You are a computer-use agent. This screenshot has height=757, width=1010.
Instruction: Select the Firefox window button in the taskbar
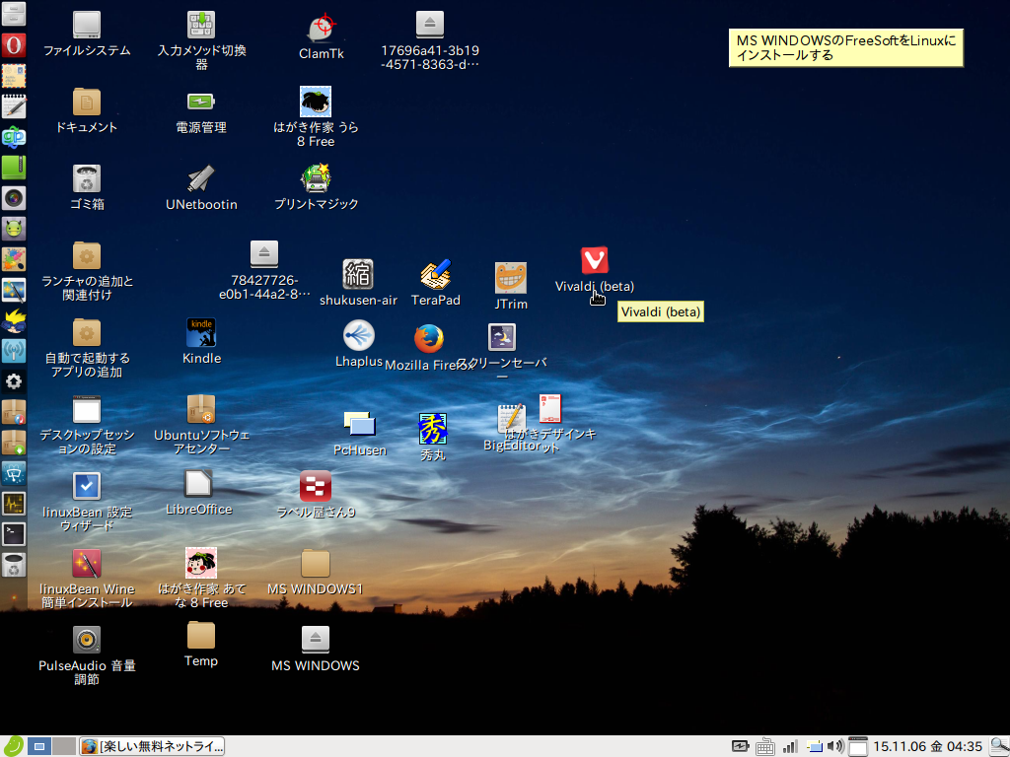point(152,746)
